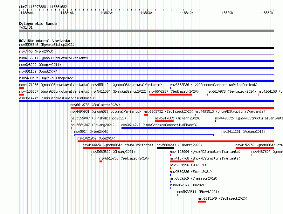Click nsv4496059 variant label
The image size is (283, 214).
coord(249,118)
